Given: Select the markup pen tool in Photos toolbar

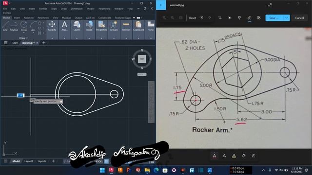Looking at the screenshot, I should click(x=249, y=18).
